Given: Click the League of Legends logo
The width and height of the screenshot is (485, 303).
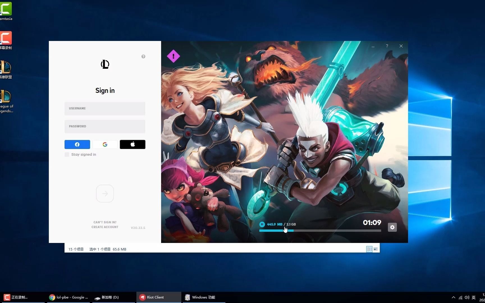Looking at the screenshot, I should (x=105, y=65).
